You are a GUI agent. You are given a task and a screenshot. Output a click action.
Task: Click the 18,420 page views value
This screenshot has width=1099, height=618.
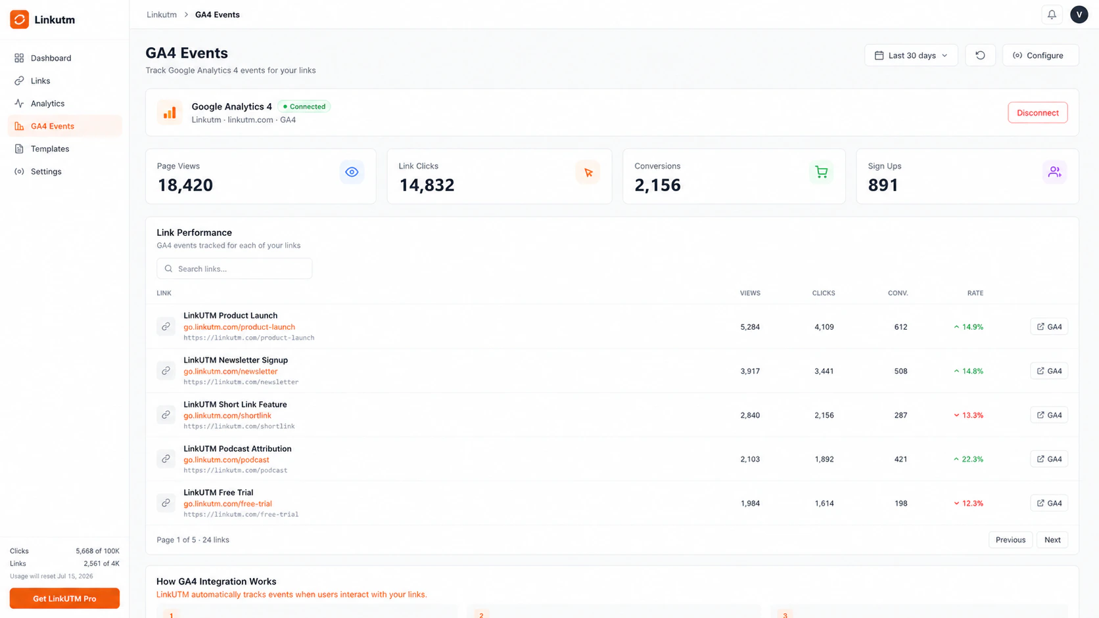click(185, 185)
